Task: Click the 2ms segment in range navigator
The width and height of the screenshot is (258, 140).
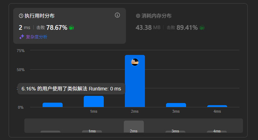Action: coord(134,127)
